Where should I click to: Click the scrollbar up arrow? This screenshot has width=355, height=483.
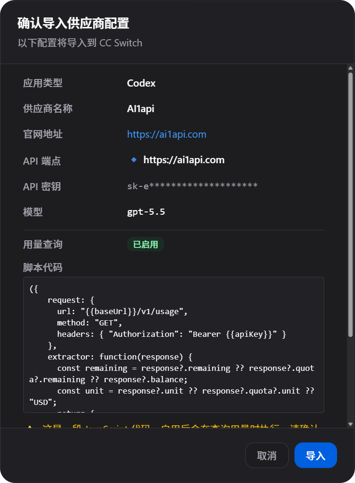click(350, 68)
